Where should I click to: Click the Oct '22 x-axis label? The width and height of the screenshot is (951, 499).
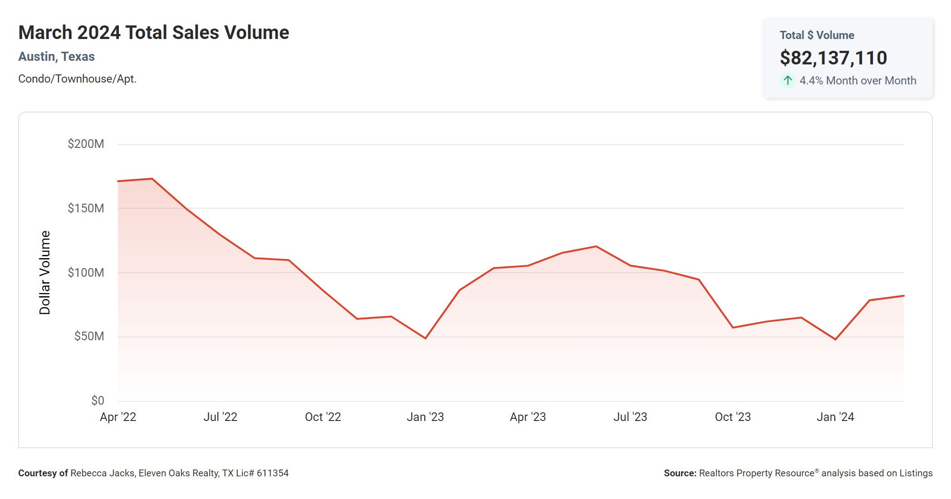click(x=323, y=417)
